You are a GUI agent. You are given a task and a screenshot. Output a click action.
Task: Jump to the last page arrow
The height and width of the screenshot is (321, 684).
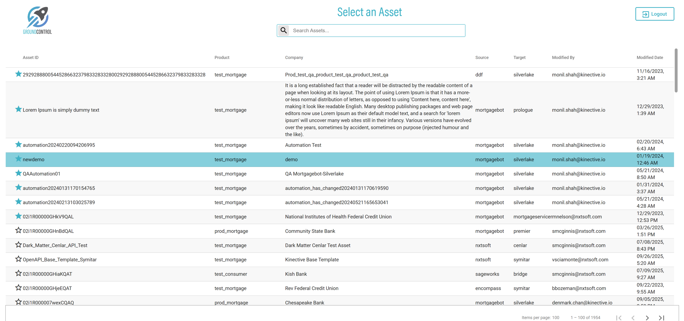pos(661,317)
